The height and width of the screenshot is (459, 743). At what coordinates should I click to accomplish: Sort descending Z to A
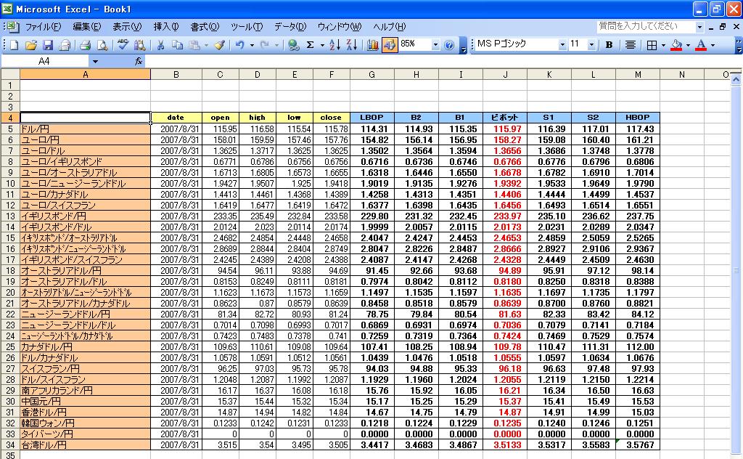[x=352, y=45]
